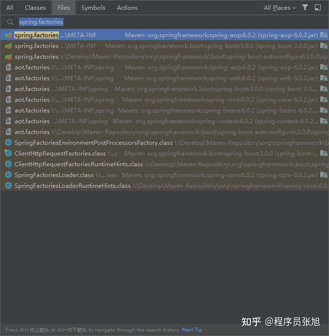Open aot.factories from spring-beans jar
This screenshot has height=336, width=329.
click(x=164, y=111)
